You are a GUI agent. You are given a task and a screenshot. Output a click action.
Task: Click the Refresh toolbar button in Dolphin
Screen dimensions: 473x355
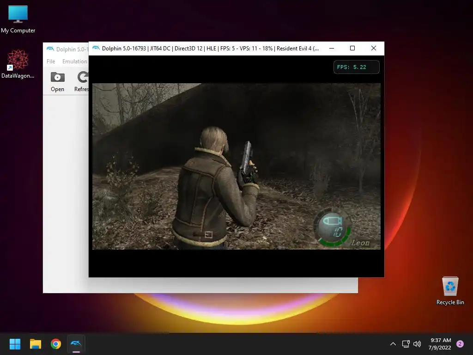(x=81, y=81)
